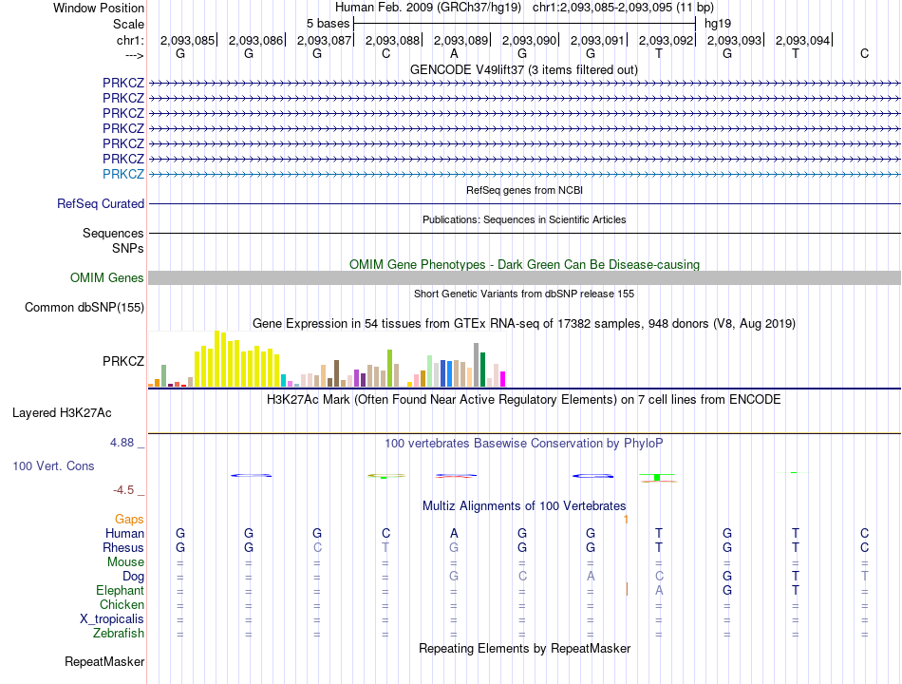
Task: Click the dark green GTEx expression bar
Action: pos(482,369)
